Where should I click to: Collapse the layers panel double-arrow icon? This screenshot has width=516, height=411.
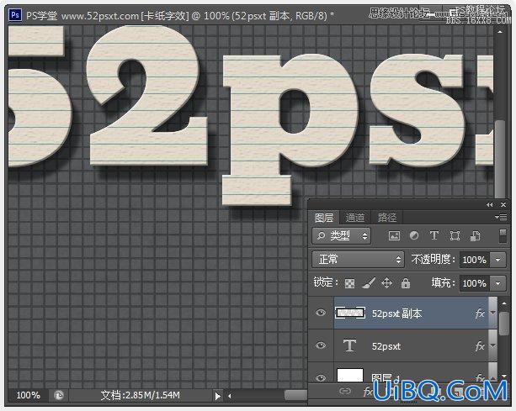tap(490, 205)
